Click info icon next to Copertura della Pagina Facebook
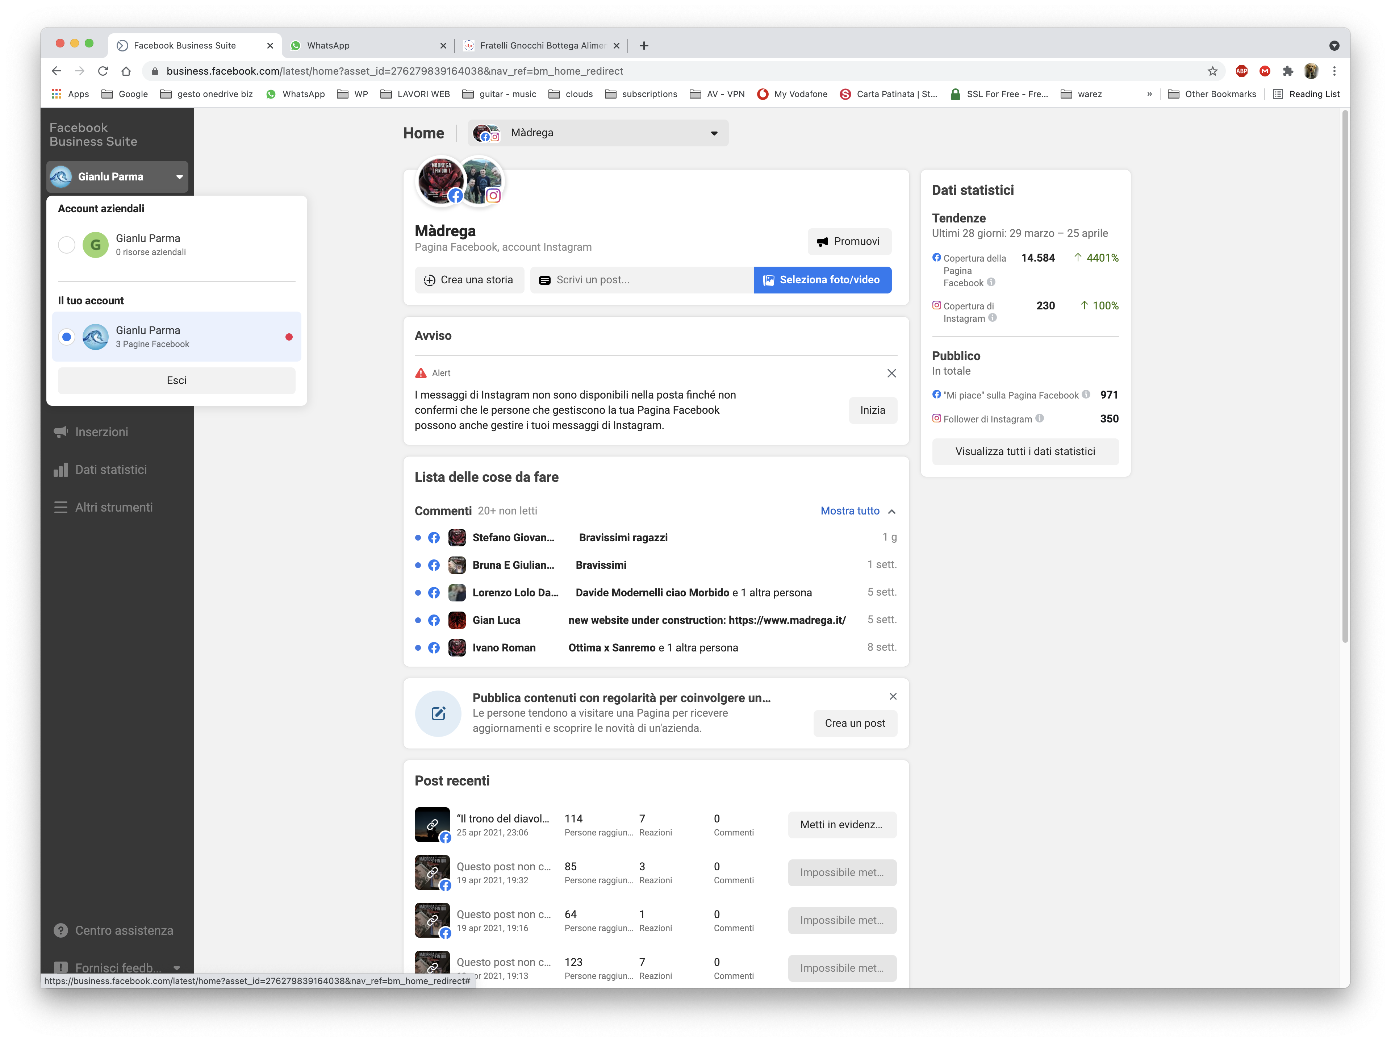1391x1042 pixels. click(x=991, y=282)
